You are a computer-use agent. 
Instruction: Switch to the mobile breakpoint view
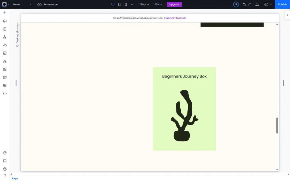(126, 5)
